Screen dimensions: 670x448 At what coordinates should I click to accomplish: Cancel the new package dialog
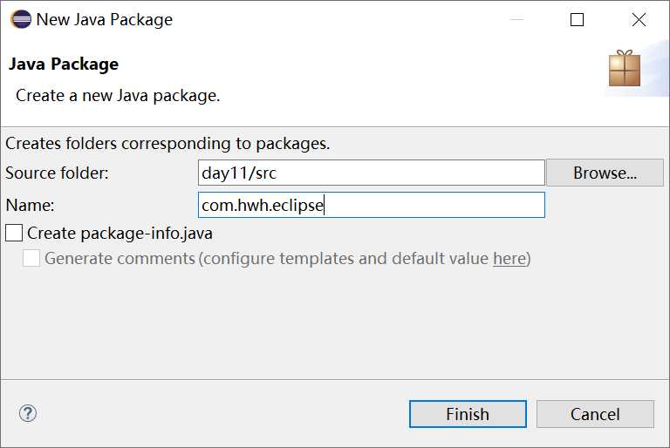pos(595,414)
